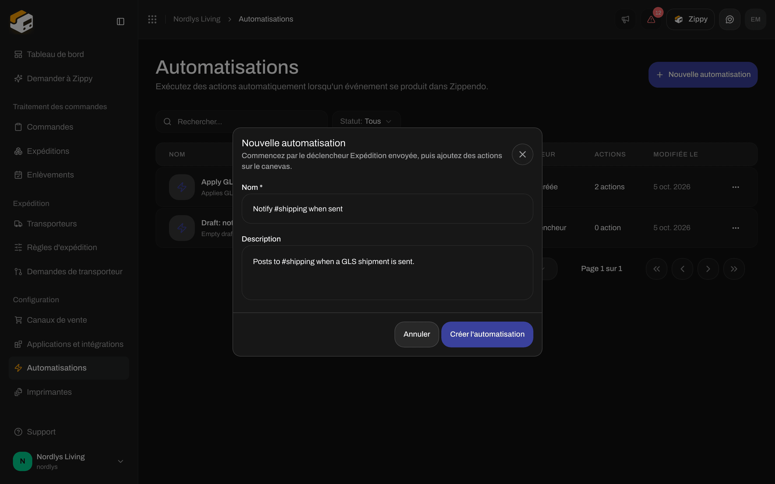Open Demandes de transporteur
The height and width of the screenshot is (484, 775).
[69, 272]
